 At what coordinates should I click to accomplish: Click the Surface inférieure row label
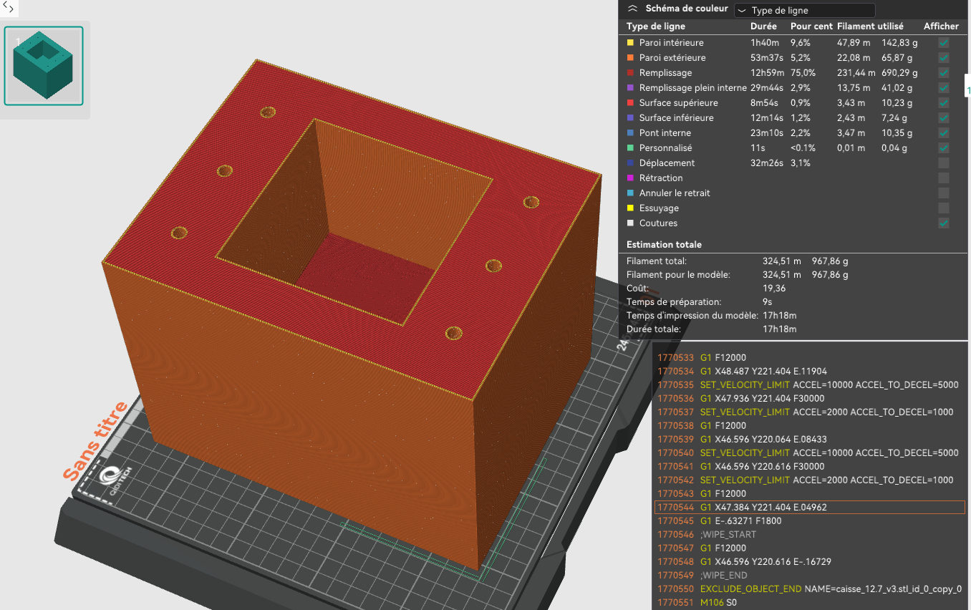pos(677,118)
